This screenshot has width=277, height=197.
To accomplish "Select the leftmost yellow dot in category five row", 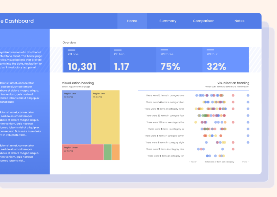I will tap(196, 122).
